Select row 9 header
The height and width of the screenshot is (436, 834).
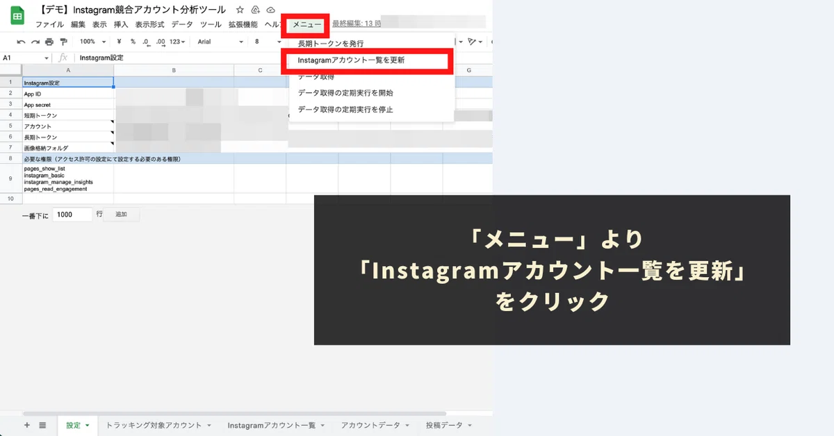pos(11,178)
